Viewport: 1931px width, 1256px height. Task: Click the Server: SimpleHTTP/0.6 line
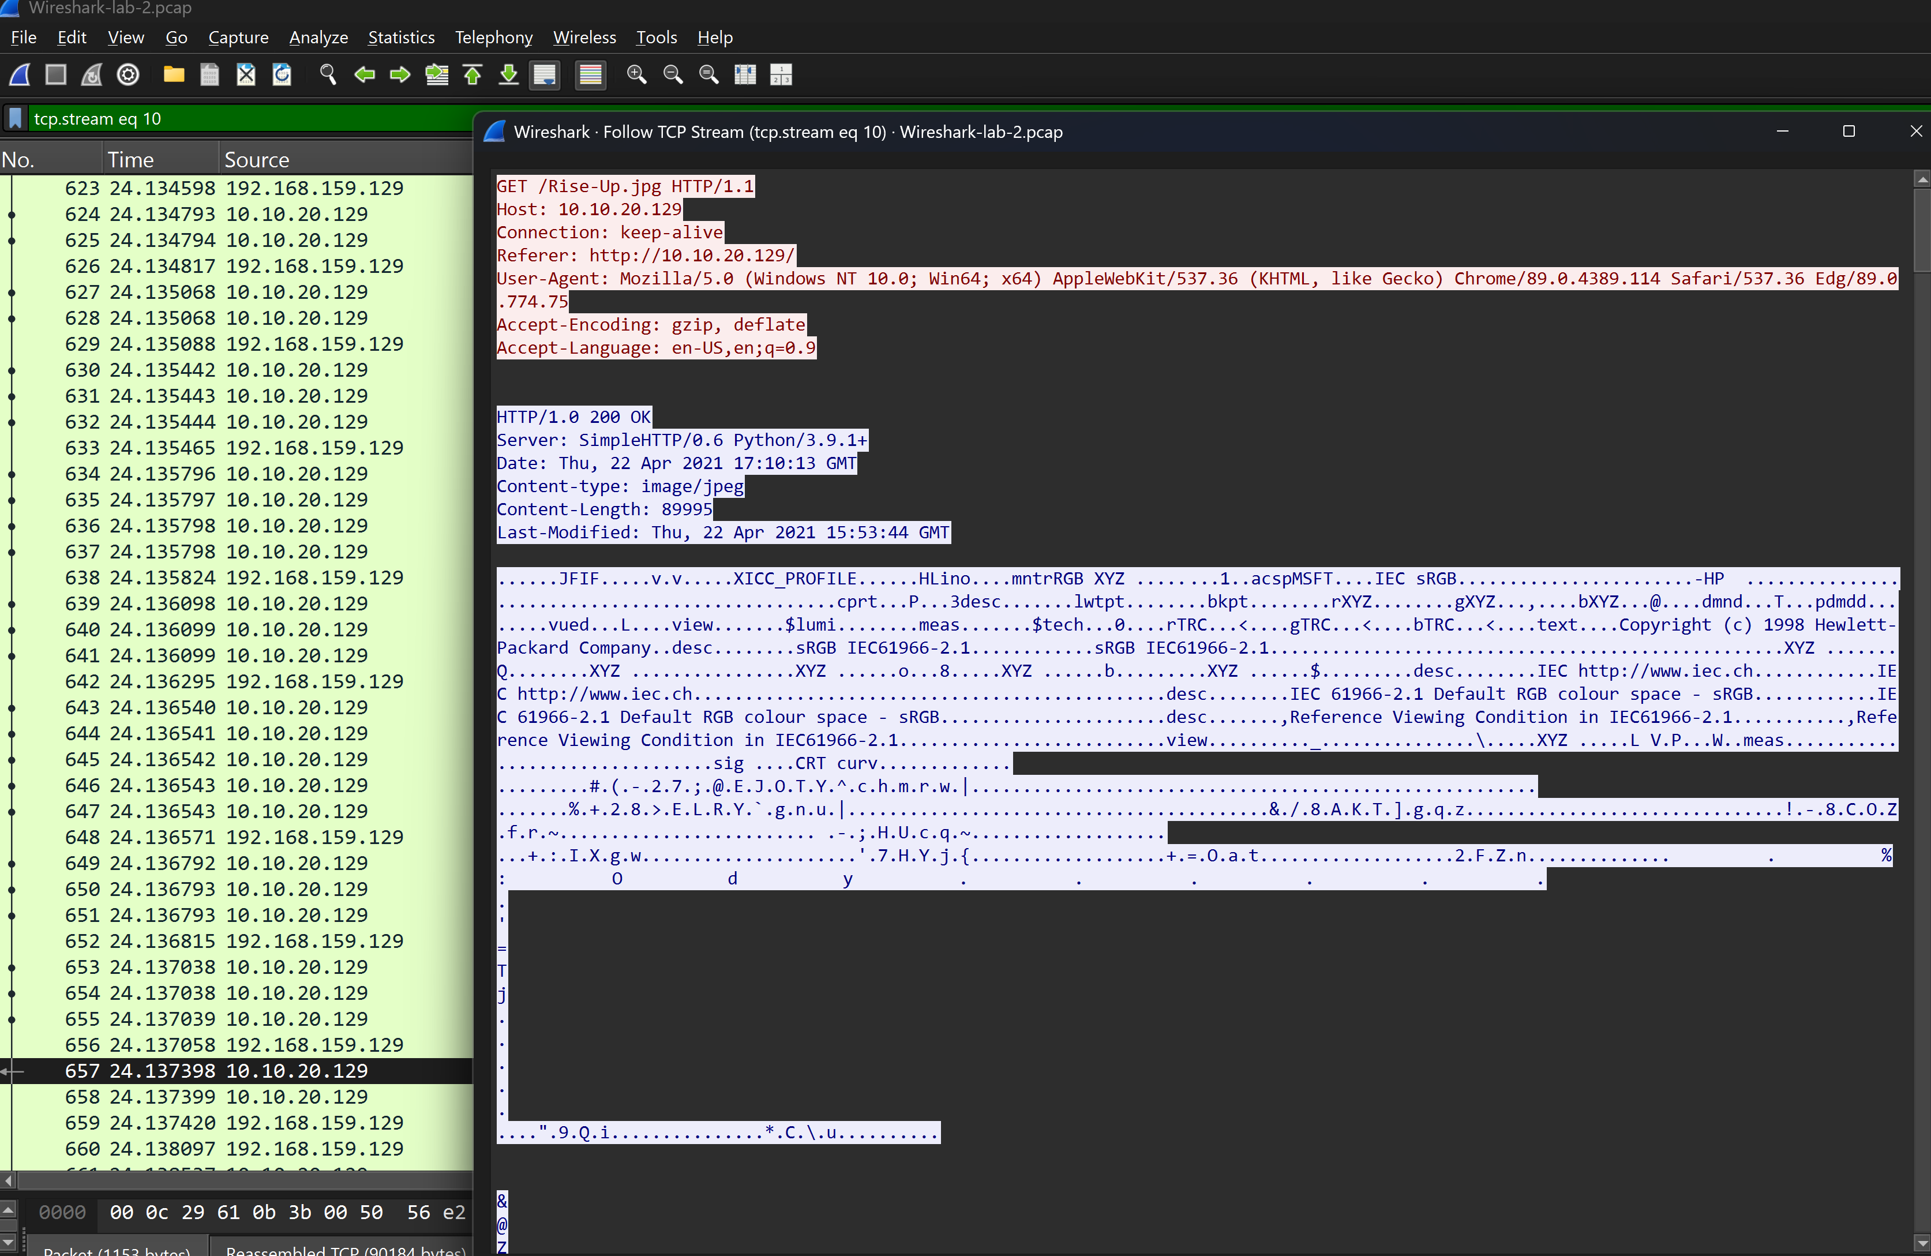point(681,440)
